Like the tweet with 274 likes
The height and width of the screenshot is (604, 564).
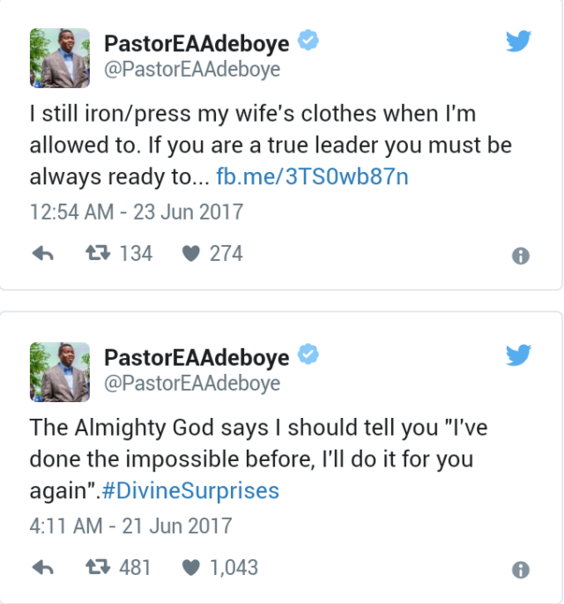pyautogui.click(x=190, y=254)
